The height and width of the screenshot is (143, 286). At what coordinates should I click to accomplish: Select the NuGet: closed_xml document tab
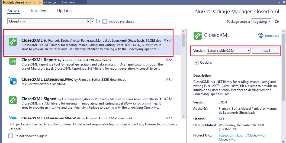17,2
